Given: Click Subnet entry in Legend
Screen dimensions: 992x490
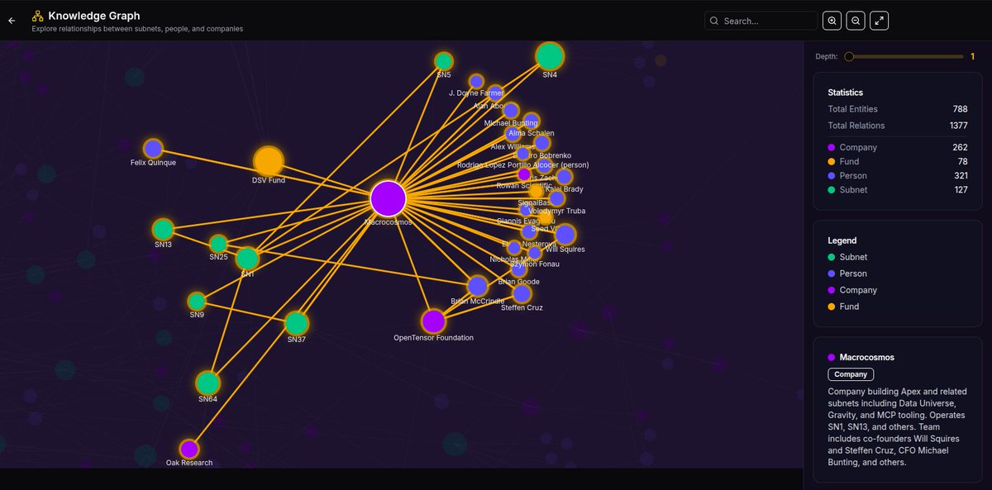Looking at the screenshot, I should 847,257.
